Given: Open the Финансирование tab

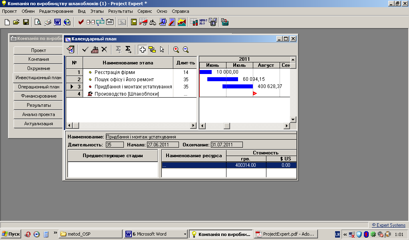Looking at the screenshot, I should 38,96.
